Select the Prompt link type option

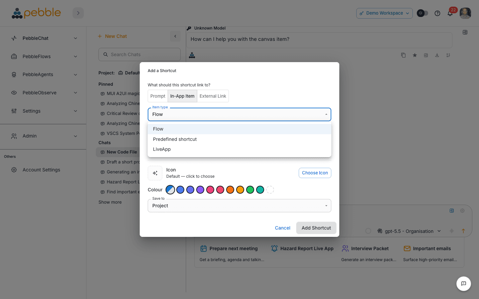(x=158, y=96)
